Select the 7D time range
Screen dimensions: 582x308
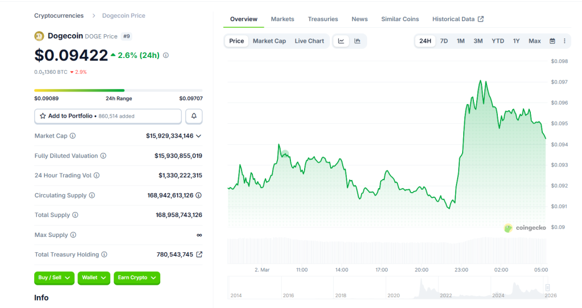point(444,41)
